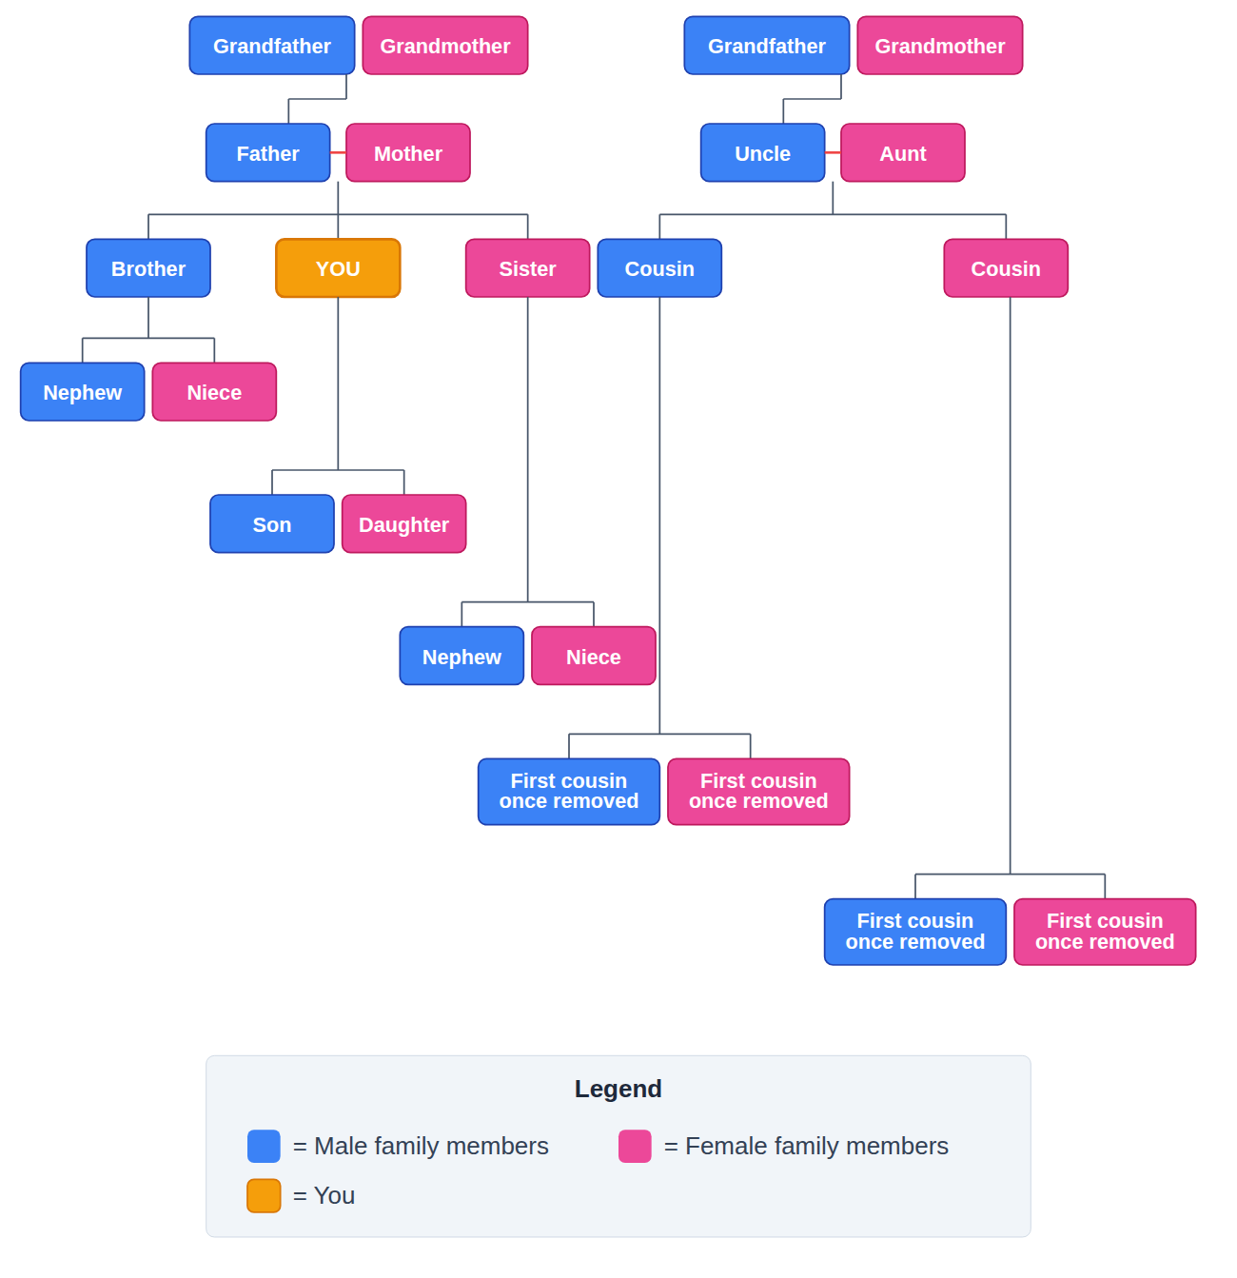Click the Son node
1237x1278 pixels.
(272, 524)
